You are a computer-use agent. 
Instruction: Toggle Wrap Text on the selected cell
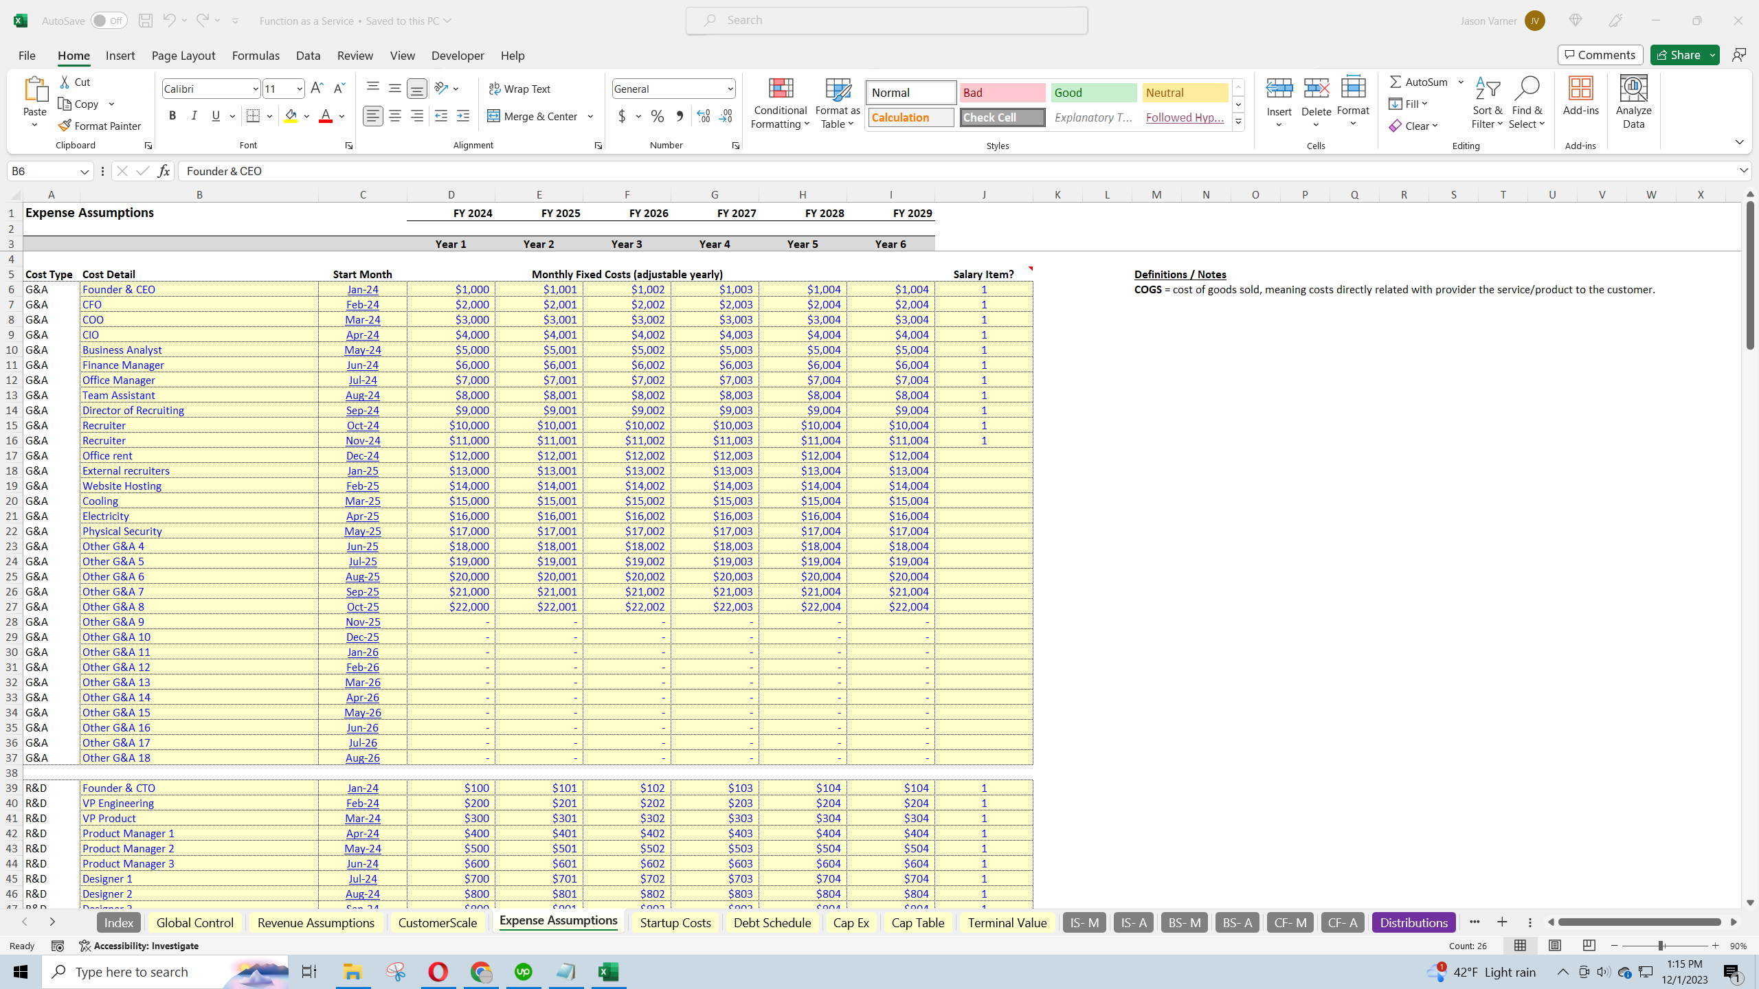tap(519, 89)
